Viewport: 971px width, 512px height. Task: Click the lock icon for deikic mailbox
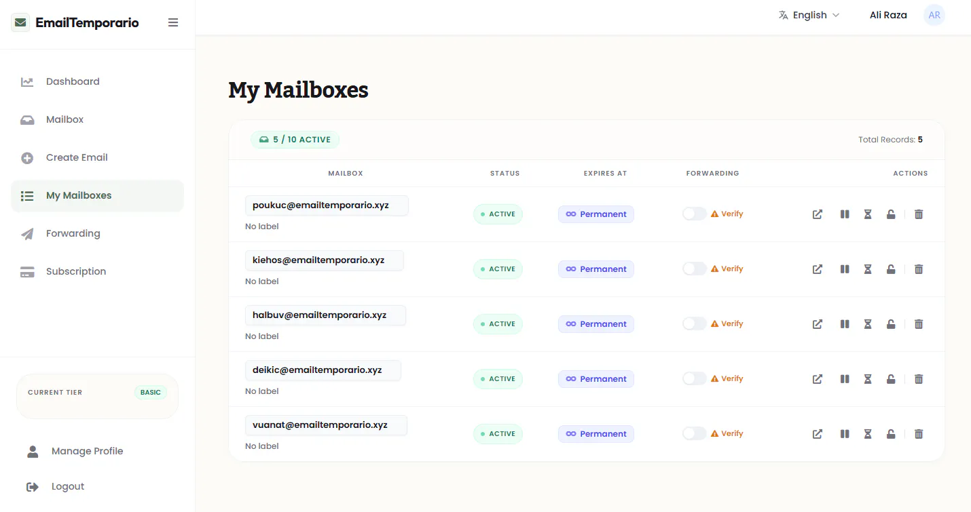point(891,379)
